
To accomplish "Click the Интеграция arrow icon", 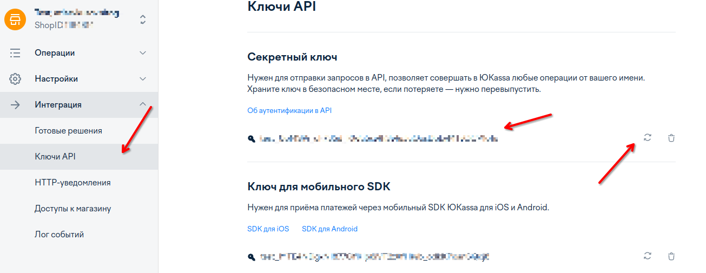I will coord(15,105).
